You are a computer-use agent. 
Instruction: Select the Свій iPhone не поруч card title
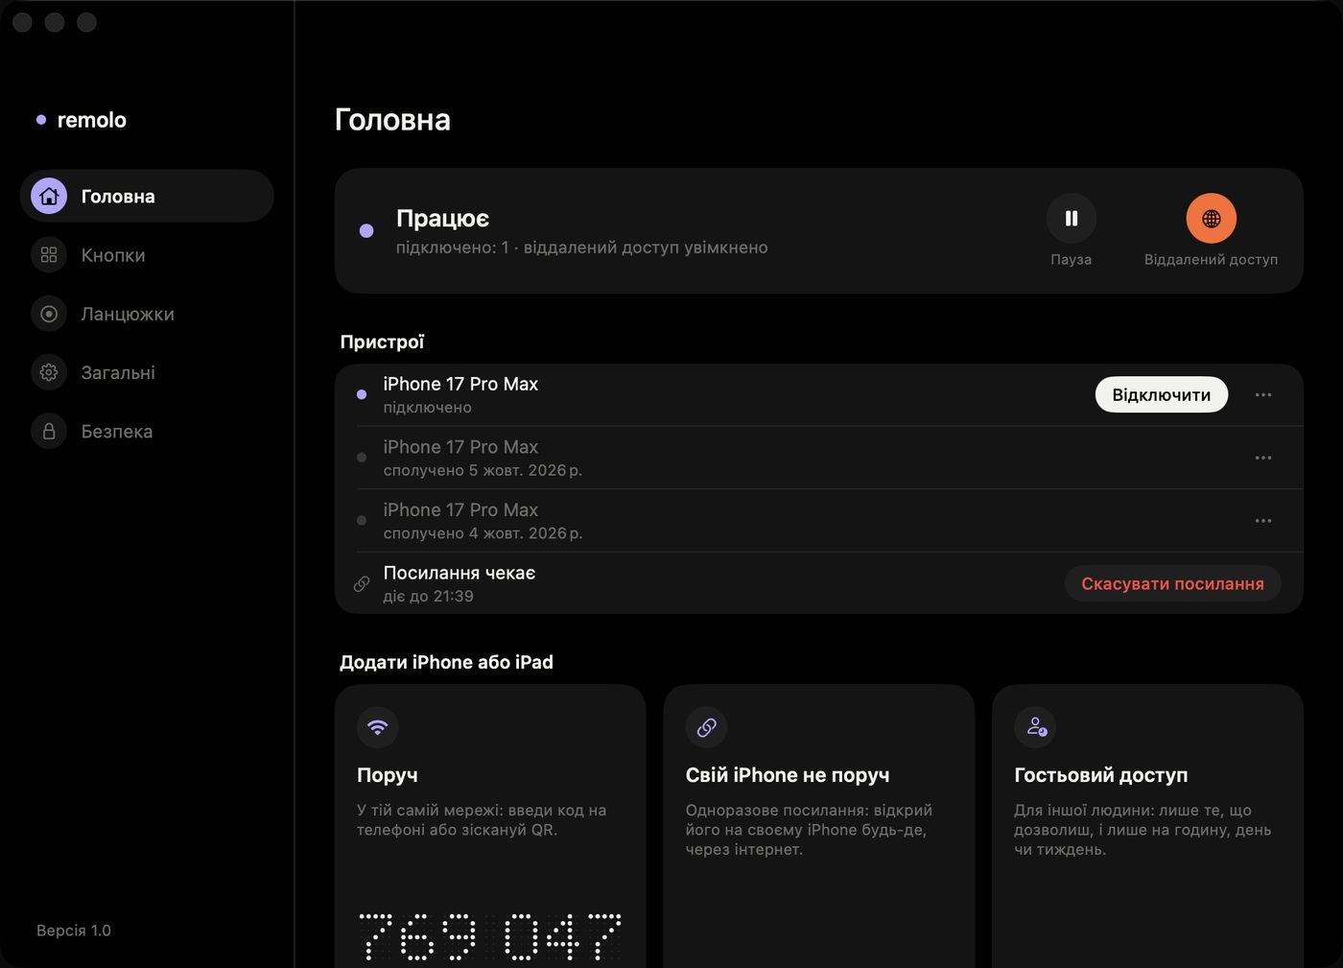coord(788,775)
